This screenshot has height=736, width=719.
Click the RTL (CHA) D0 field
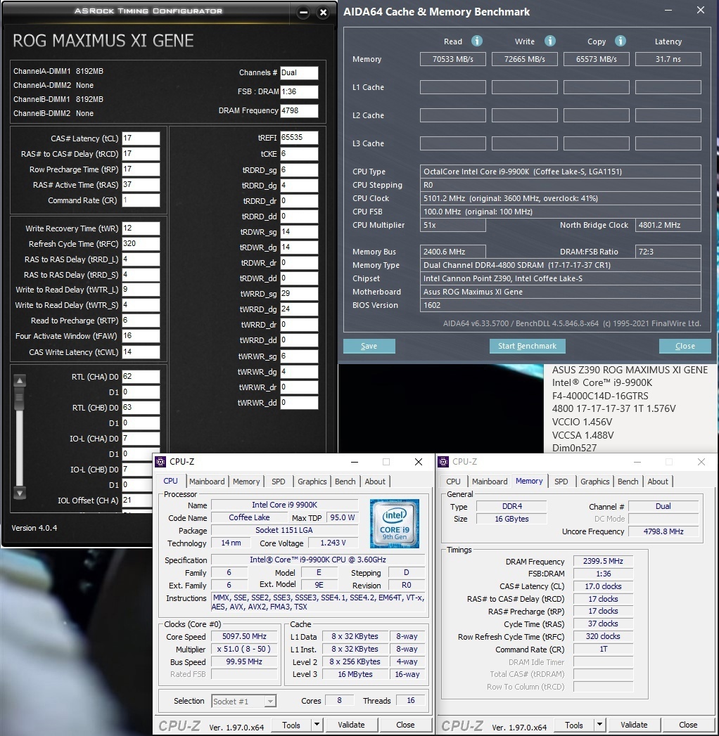pyautogui.click(x=141, y=377)
